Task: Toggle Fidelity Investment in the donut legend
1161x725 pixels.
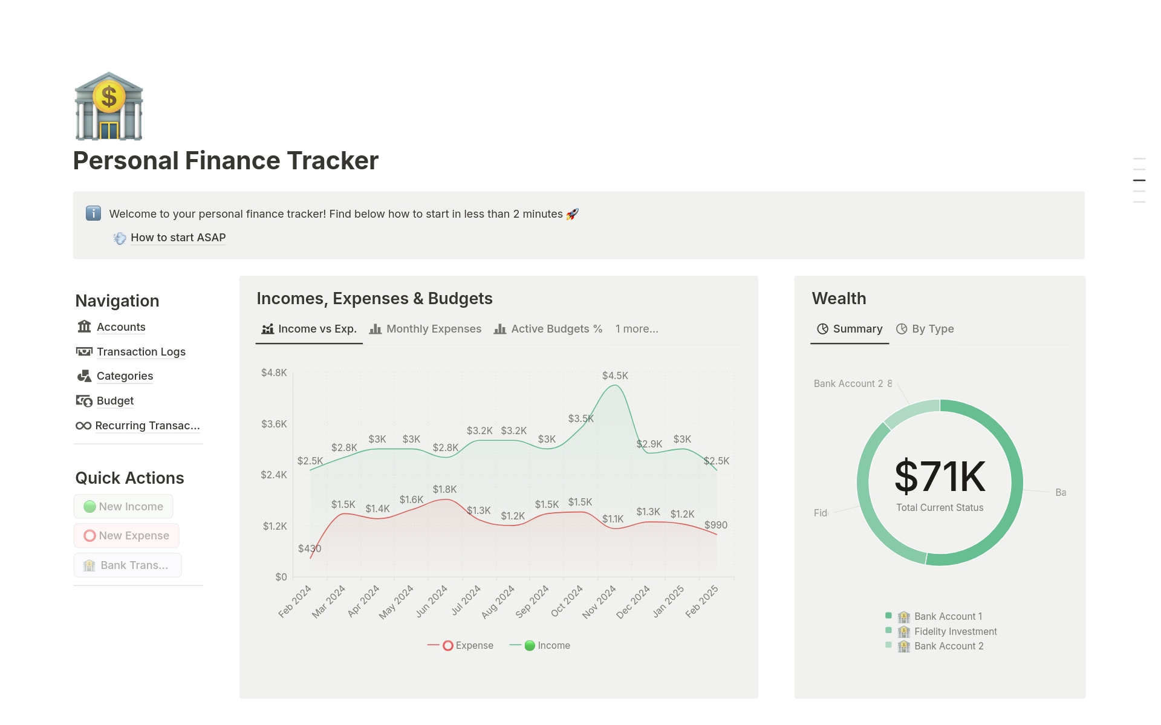Action: click(955, 631)
